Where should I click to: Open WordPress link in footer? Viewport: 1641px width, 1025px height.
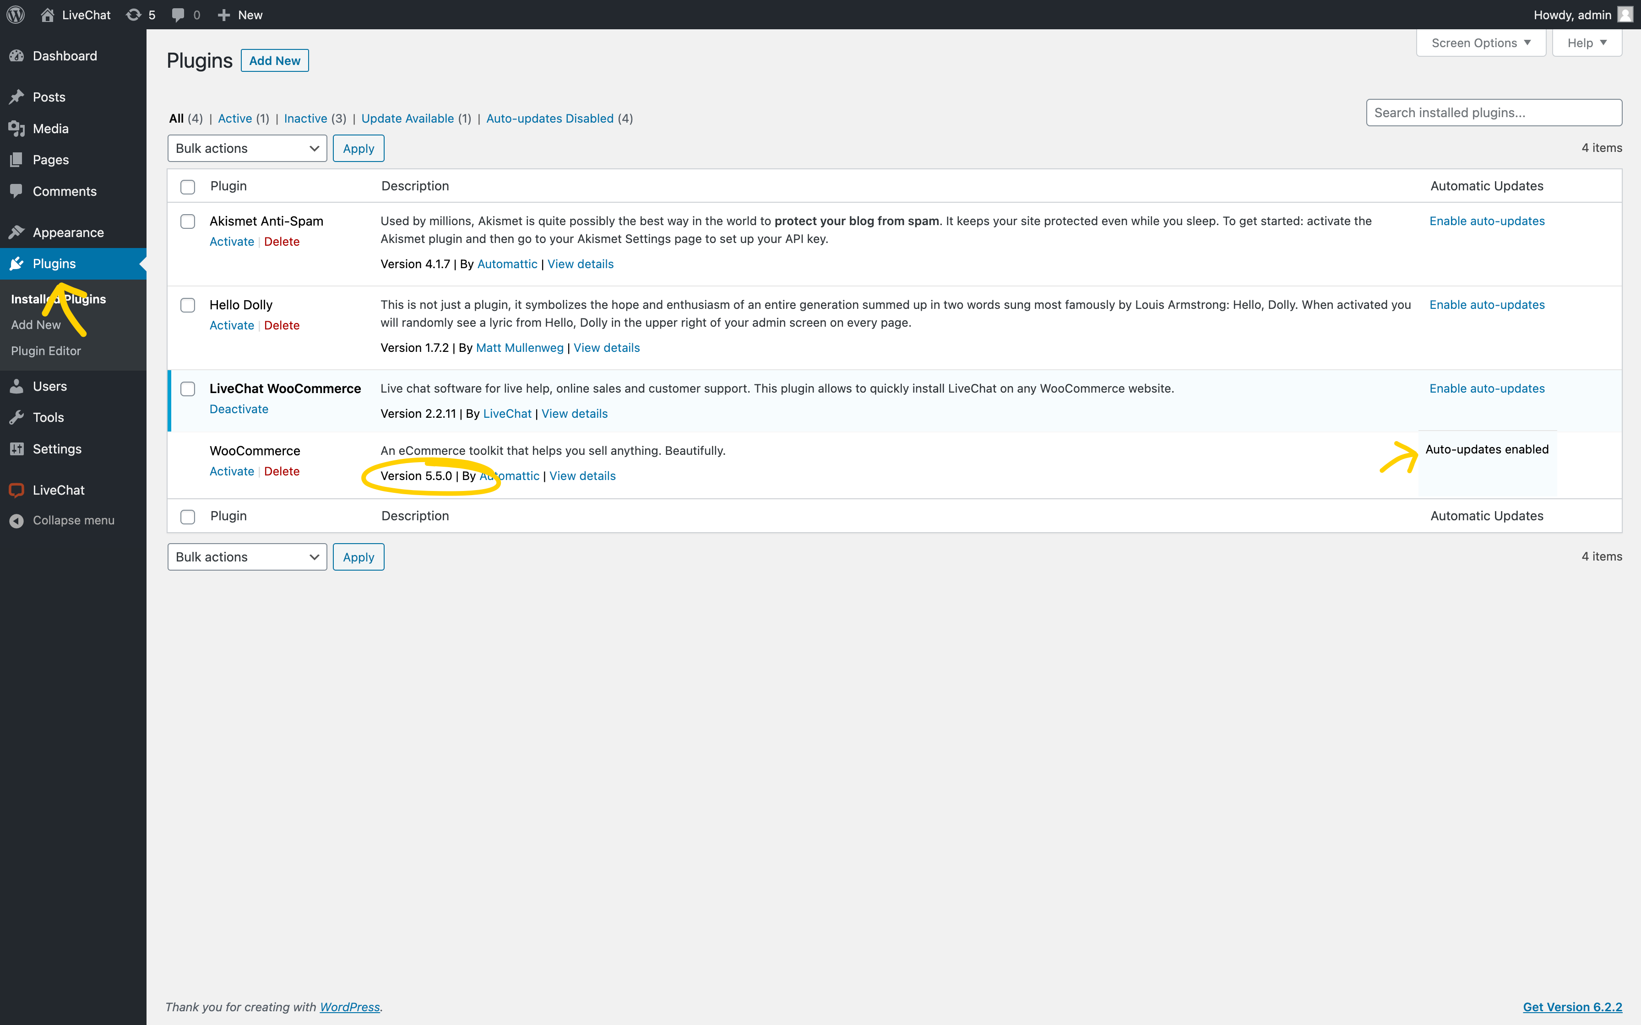pyautogui.click(x=350, y=1007)
